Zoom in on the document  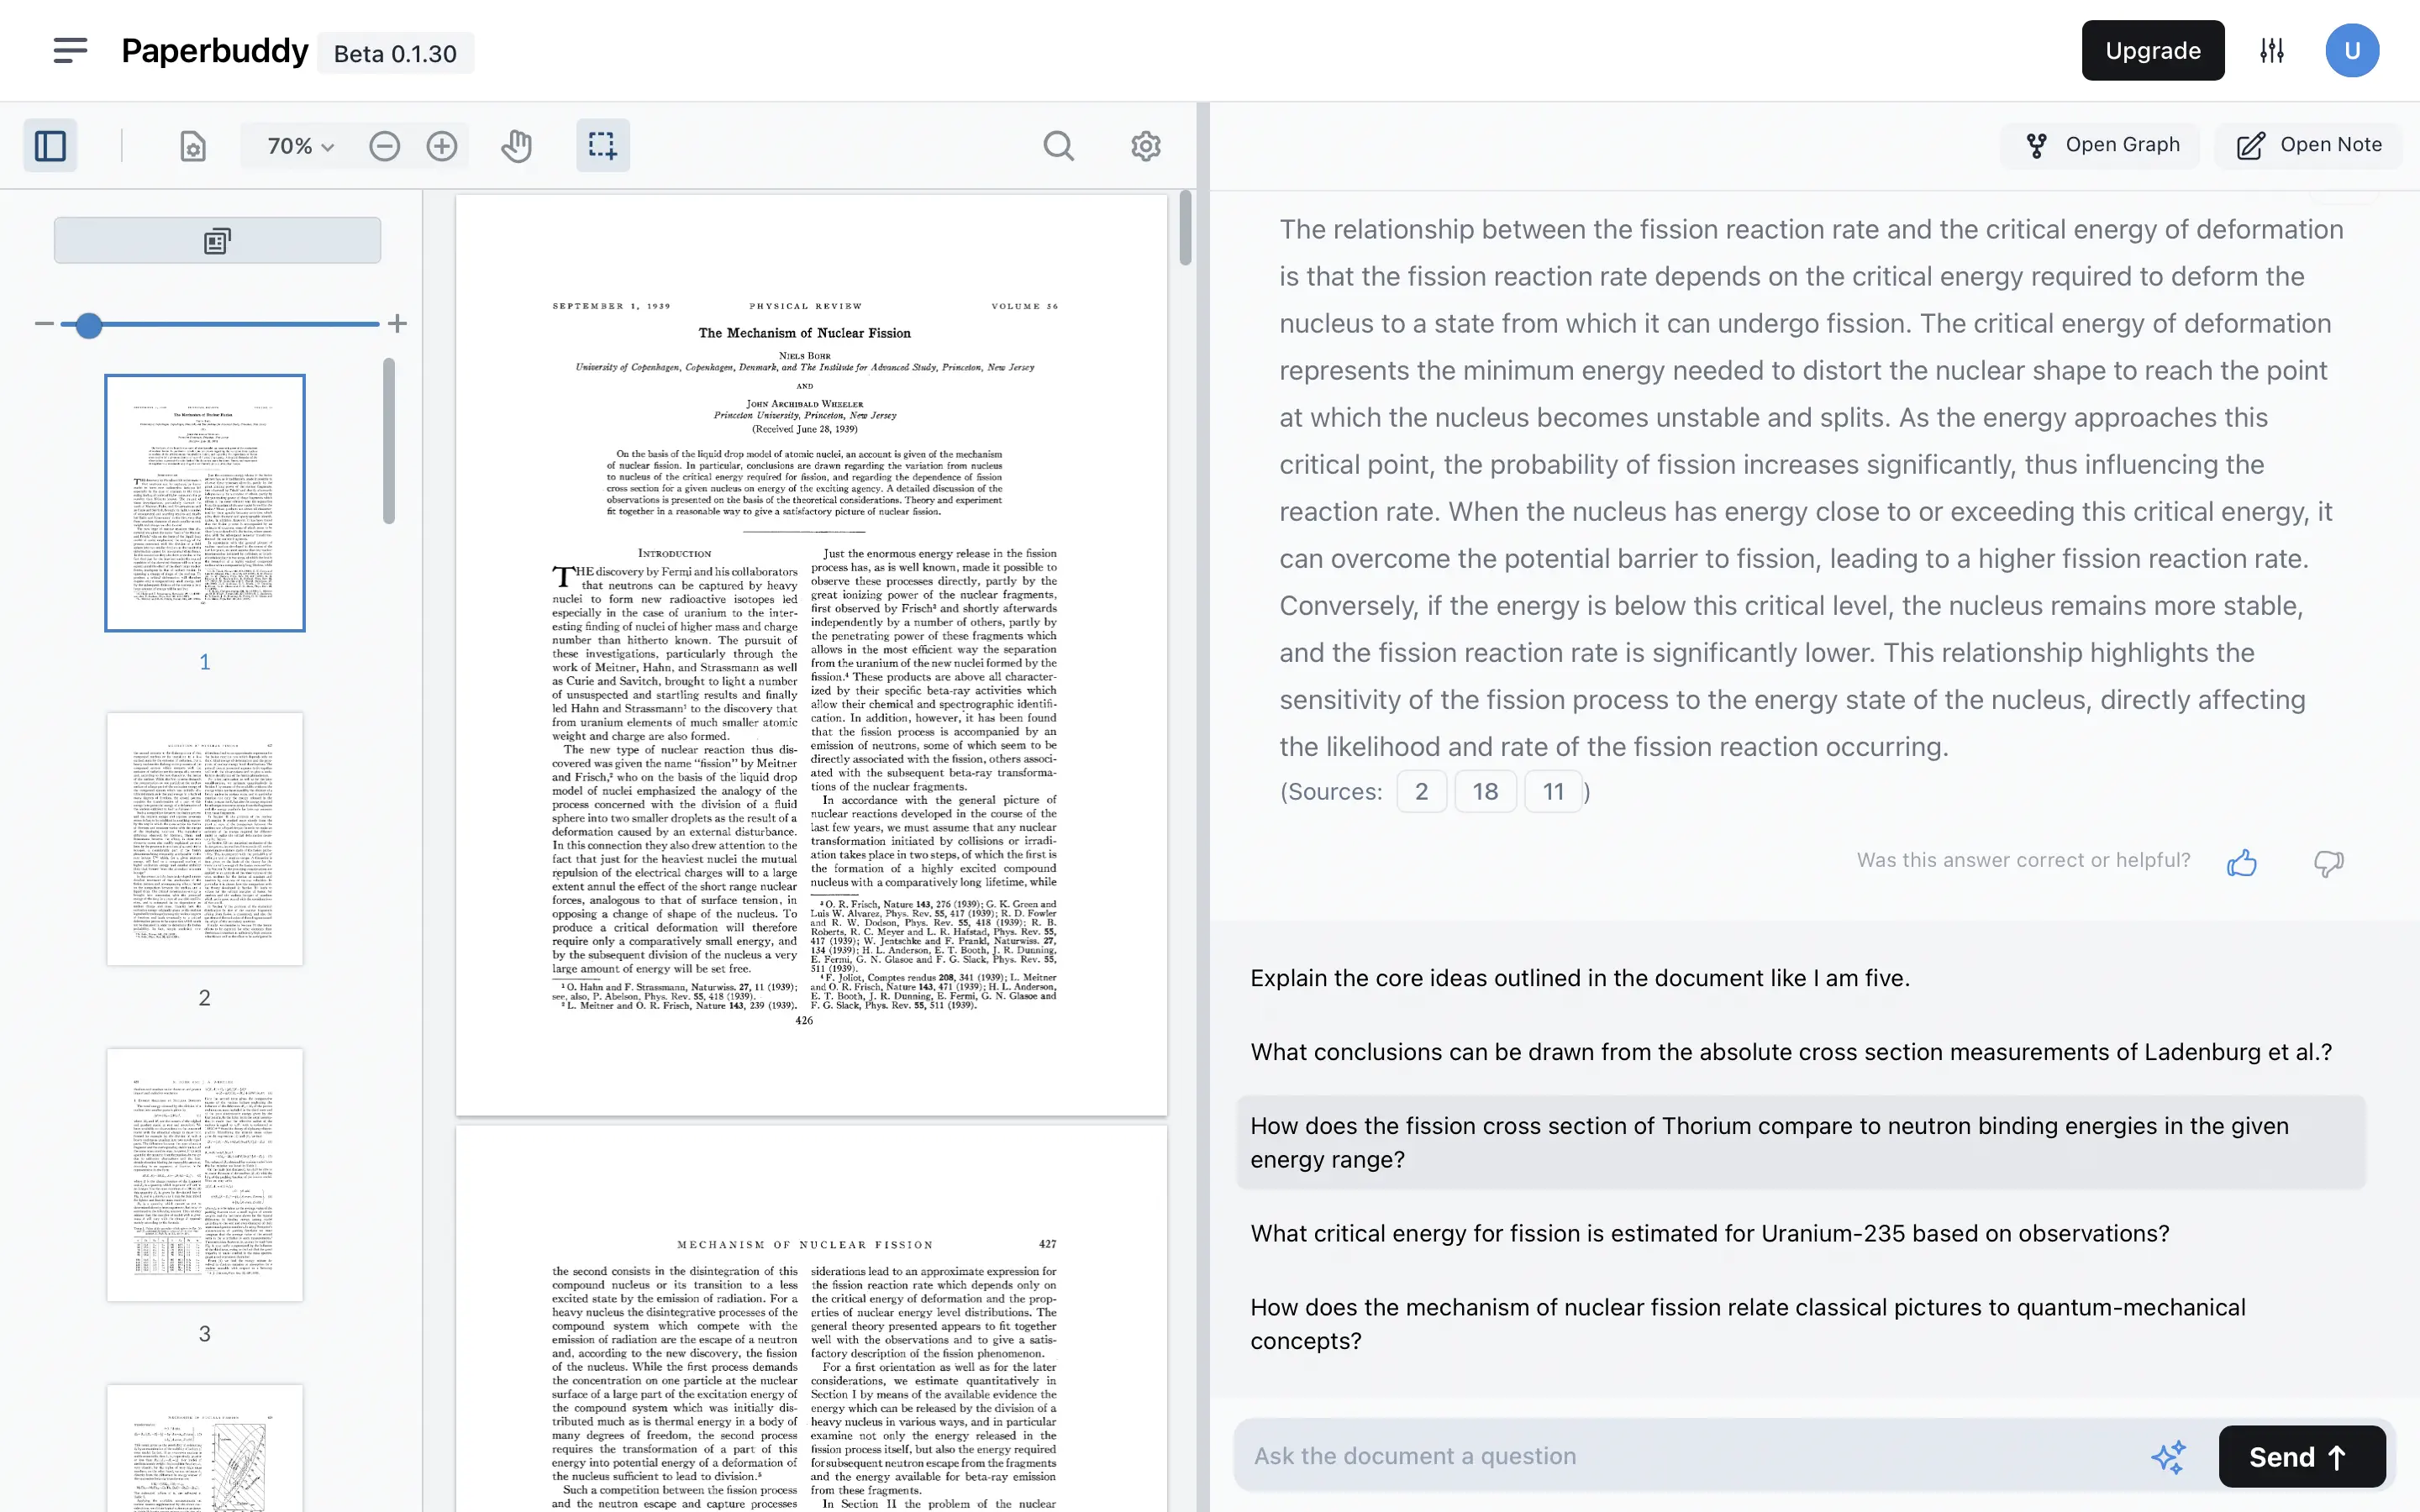click(x=441, y=145)
